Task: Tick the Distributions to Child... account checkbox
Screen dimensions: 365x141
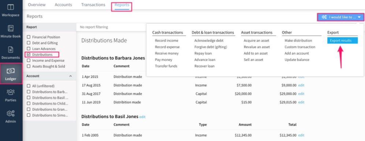Action: click(x=29, y=103)
